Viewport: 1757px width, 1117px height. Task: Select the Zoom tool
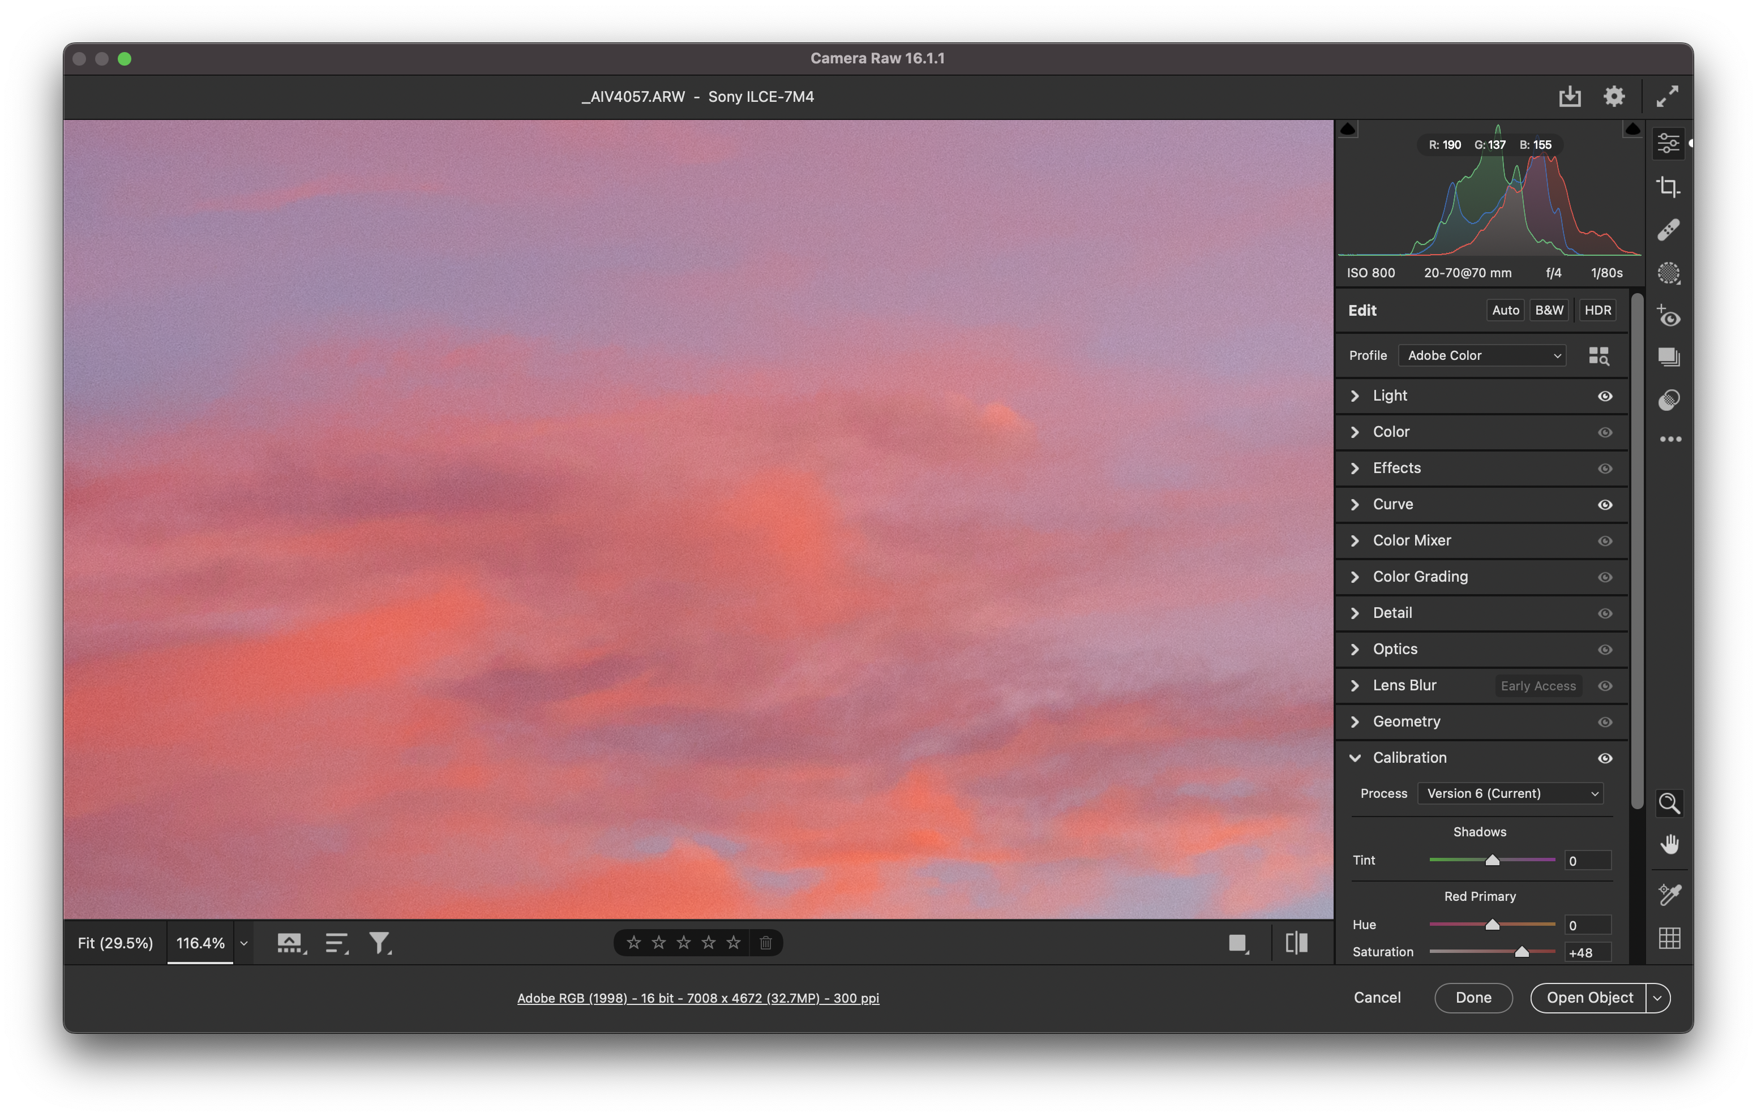pos(1669,804)
